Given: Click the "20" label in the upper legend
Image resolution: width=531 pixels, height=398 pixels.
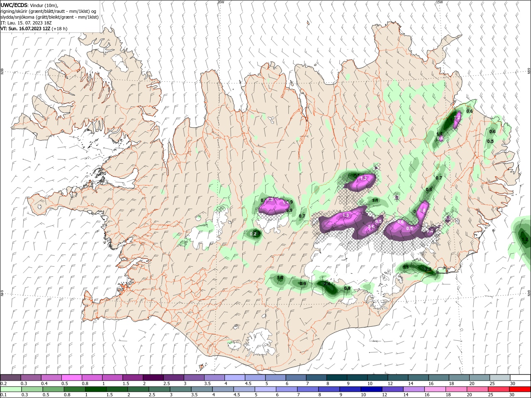Looking at the screenshot, I should (472, 384).
